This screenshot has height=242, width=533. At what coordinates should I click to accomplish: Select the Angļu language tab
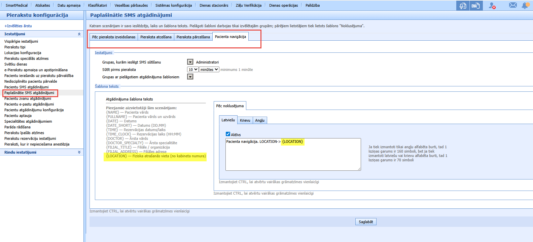[260, 120]
